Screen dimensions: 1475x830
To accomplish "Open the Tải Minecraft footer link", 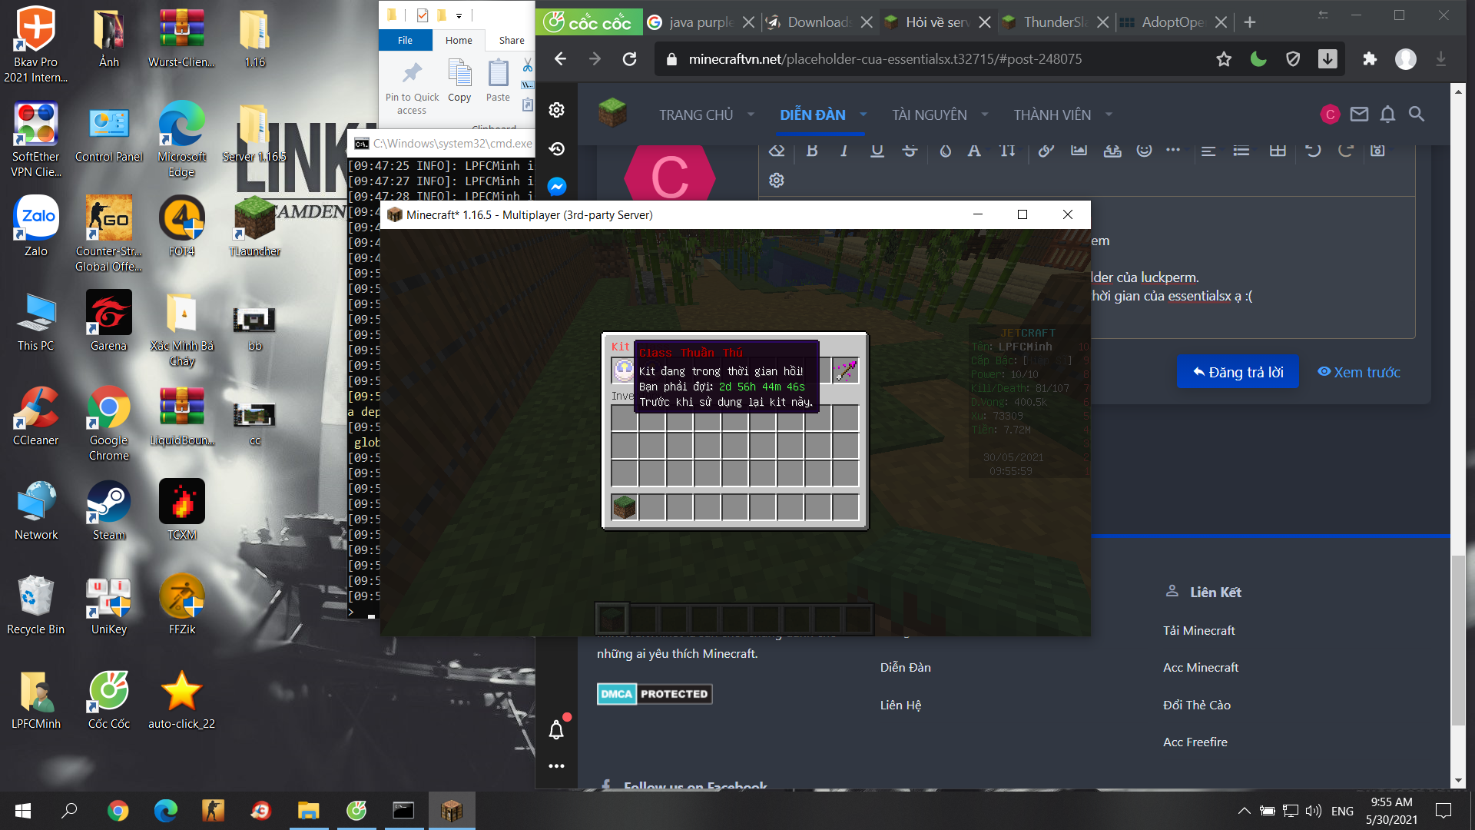I will pyautogui.click(x=1198, y=630).
